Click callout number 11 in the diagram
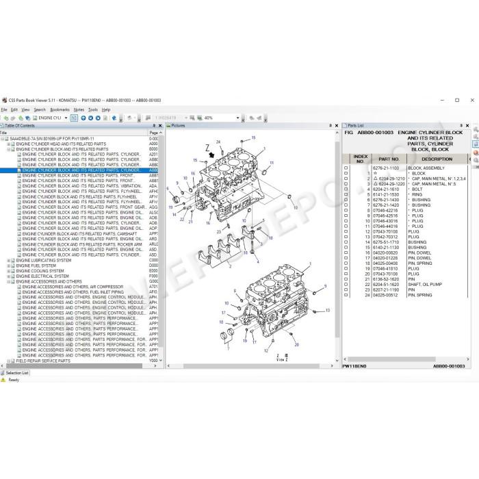Image resolution: width=479 pixels, height=479 pixels. click(x=272, y=163)
